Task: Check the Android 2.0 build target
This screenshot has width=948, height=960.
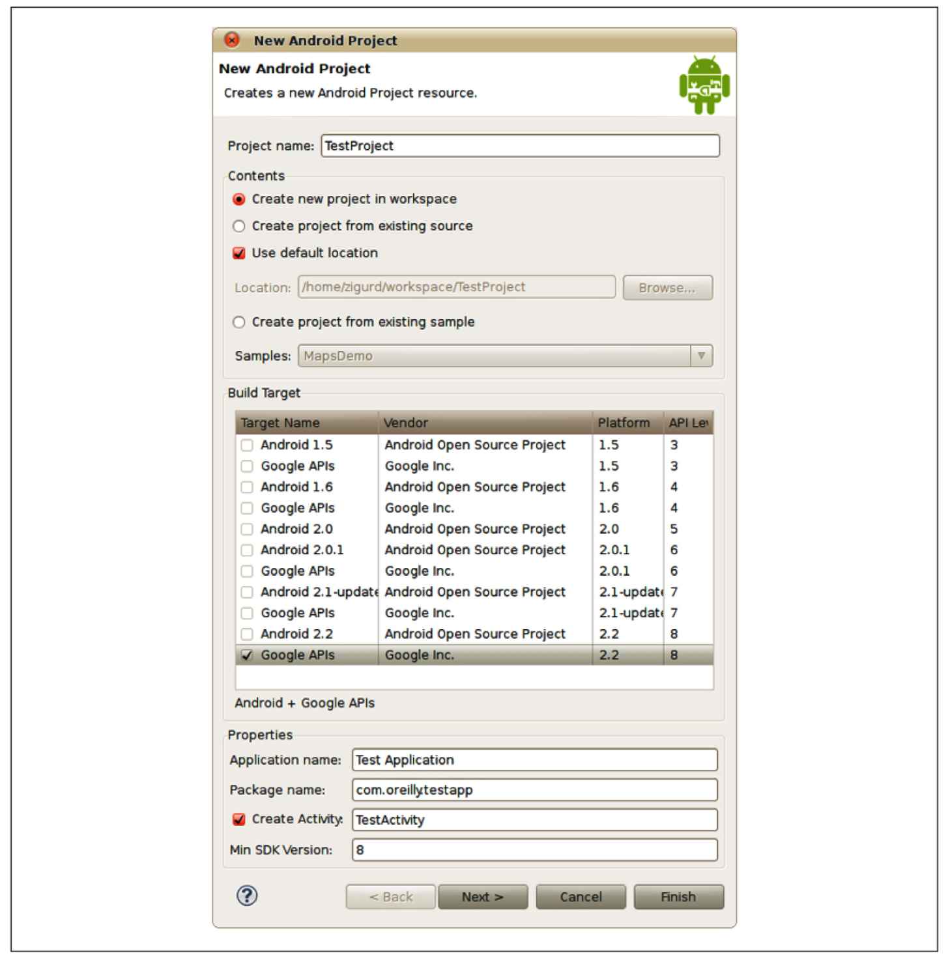Action: [247, 529]
